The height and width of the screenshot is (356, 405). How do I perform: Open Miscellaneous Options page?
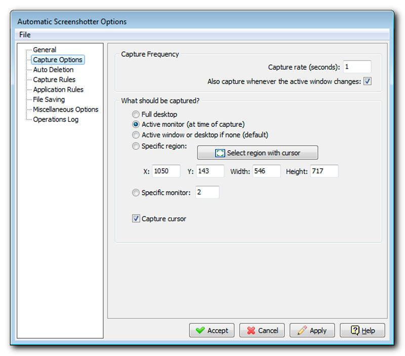[x=66, y=110]
